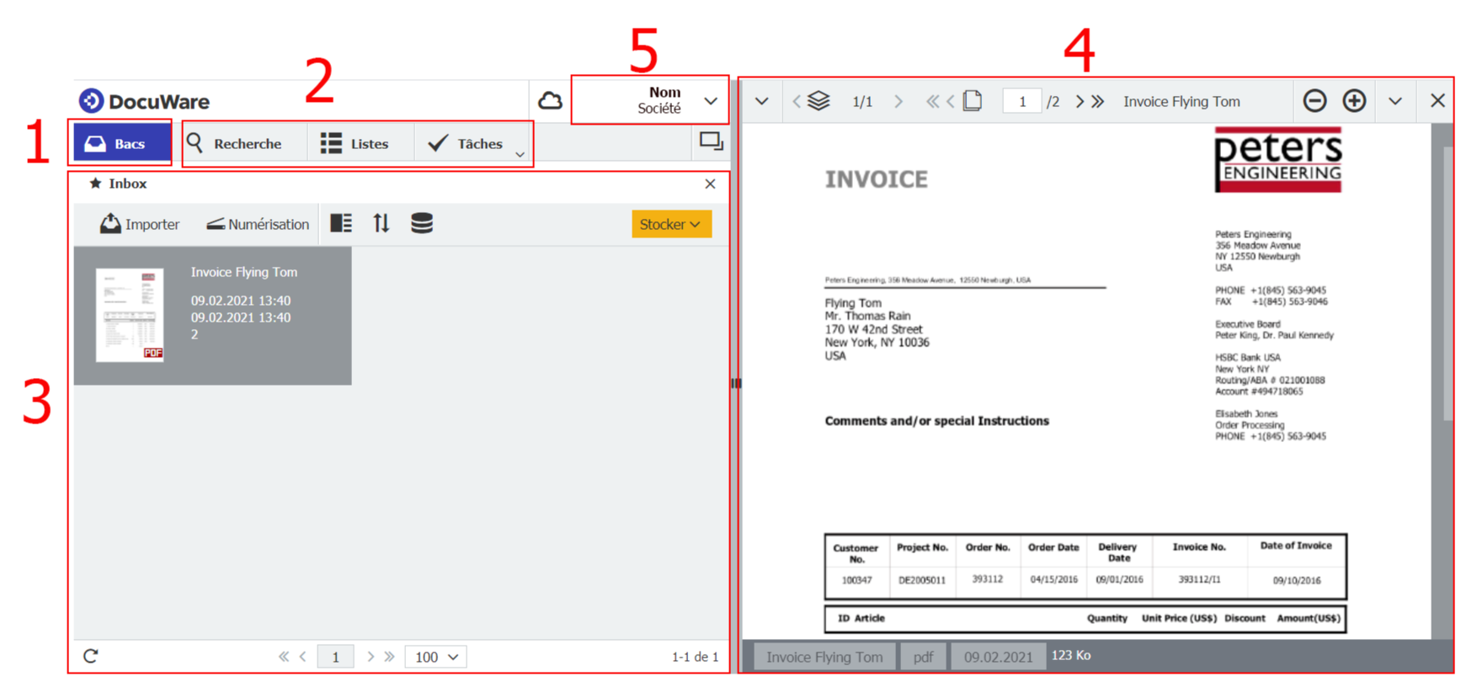This screenshot has width=1477, height=687.
Task: Click the cloud connection icon
Action: click(550, 101)
